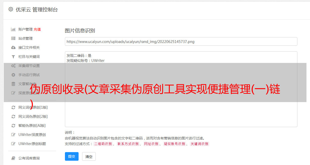Click the refresh icon for 智能伪原创[AI版]
This screenshot has height=165, width=310.
coord(13,126)
